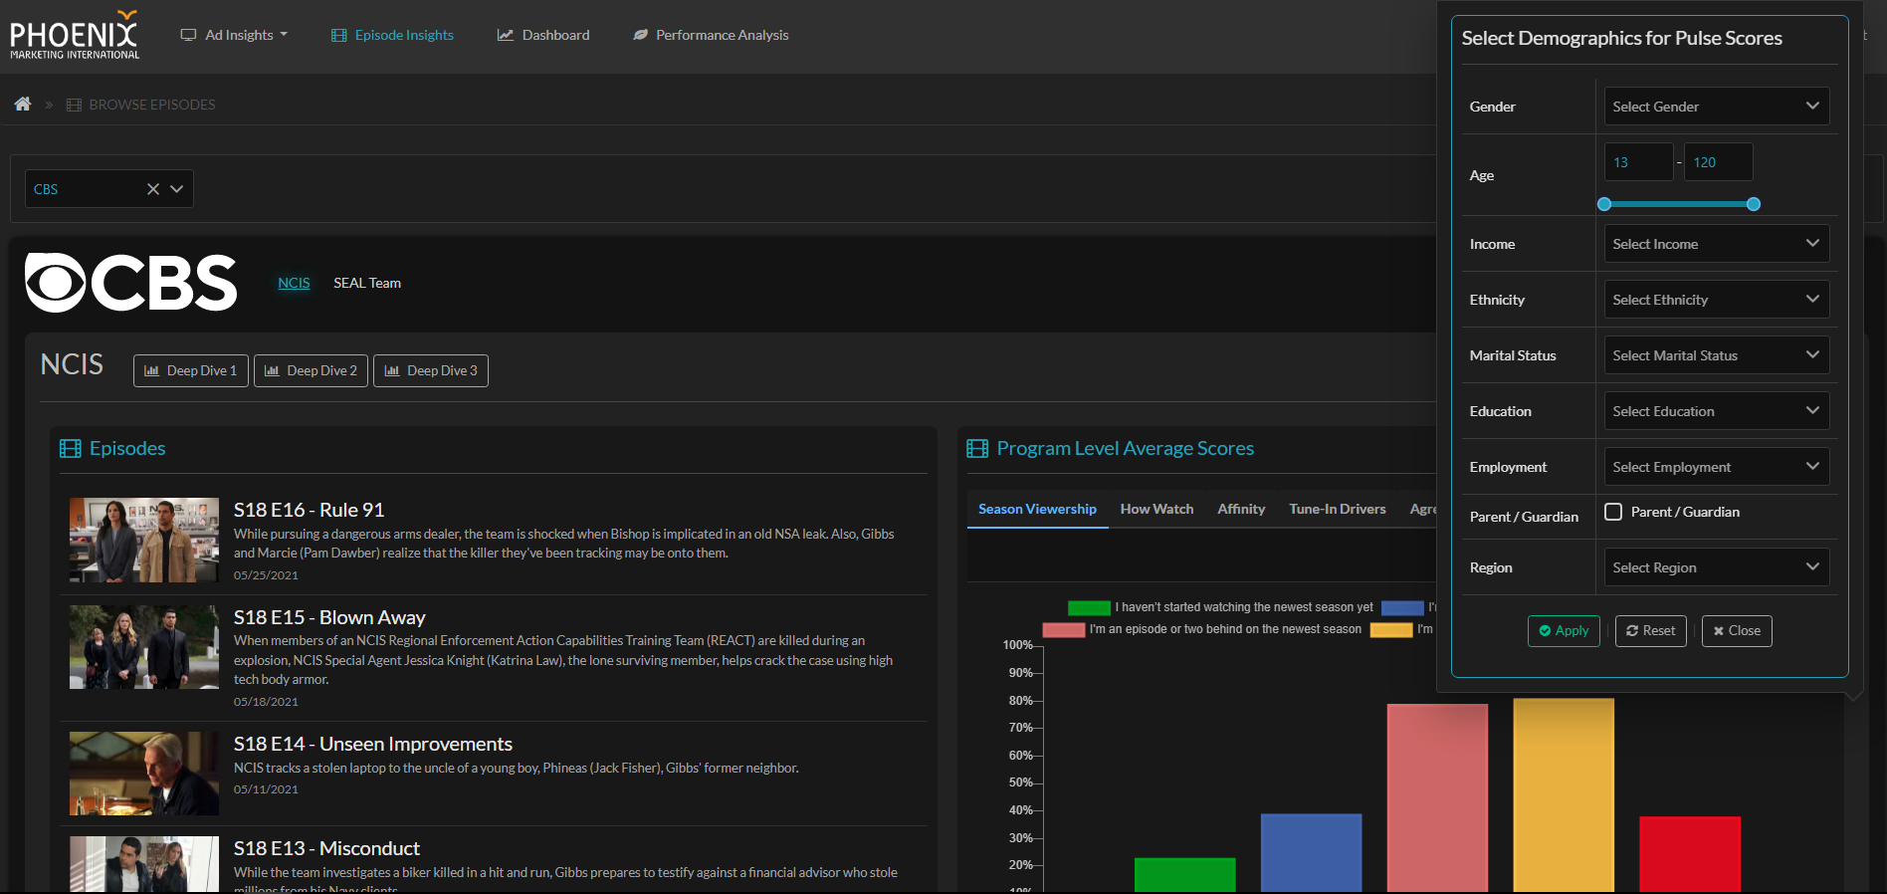Open episode title S18 E15 - Blown Away
Image resolution: width=1887 pixels, height=894 pixels.
click(329, 617)
